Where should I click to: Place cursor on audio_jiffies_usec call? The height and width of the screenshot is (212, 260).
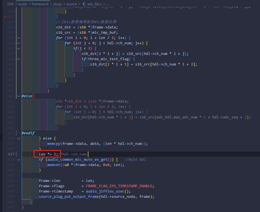tap(105, 191)
